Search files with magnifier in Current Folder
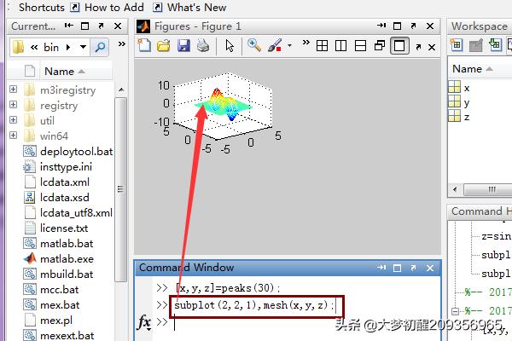512x341 pixels. tap(100, 48)
